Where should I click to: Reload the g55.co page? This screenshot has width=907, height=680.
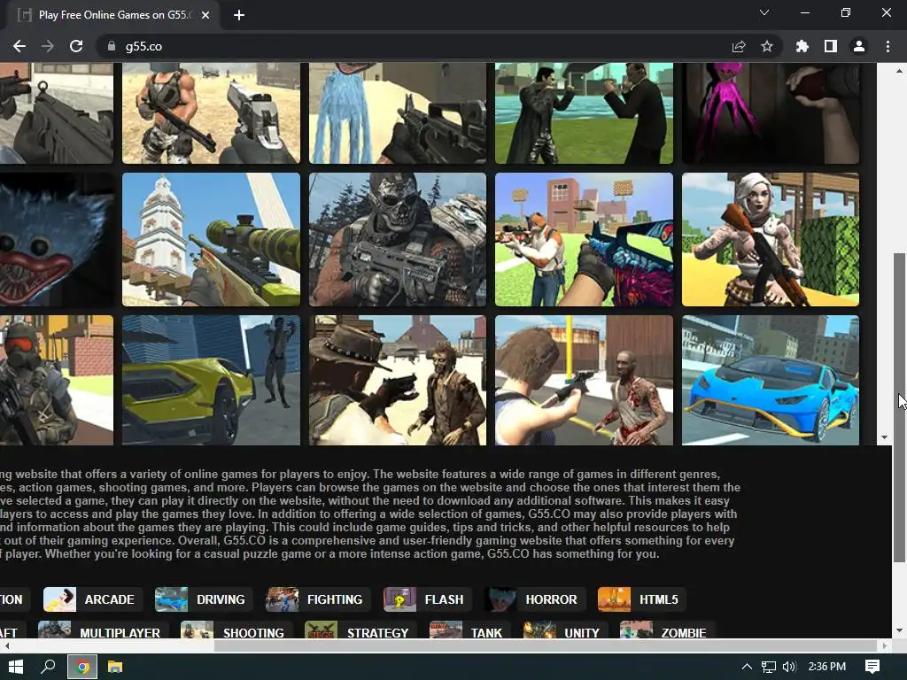pyautogui.click(x=76, y=46)
